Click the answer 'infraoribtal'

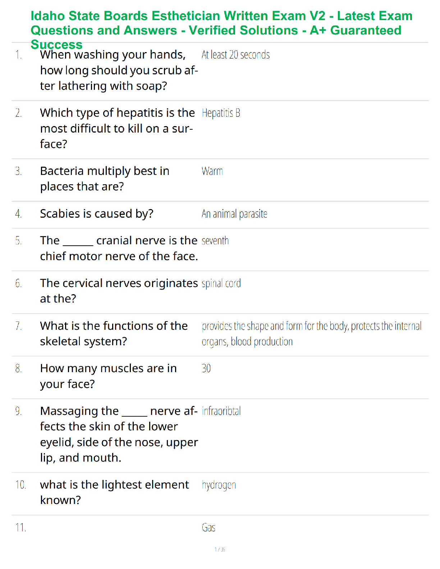tap(221, 411)
